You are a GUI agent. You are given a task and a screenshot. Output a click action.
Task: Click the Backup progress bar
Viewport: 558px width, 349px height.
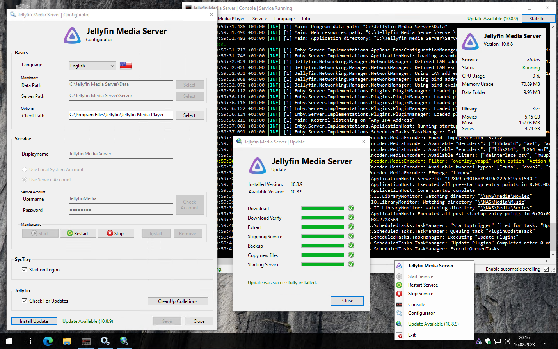323,246
